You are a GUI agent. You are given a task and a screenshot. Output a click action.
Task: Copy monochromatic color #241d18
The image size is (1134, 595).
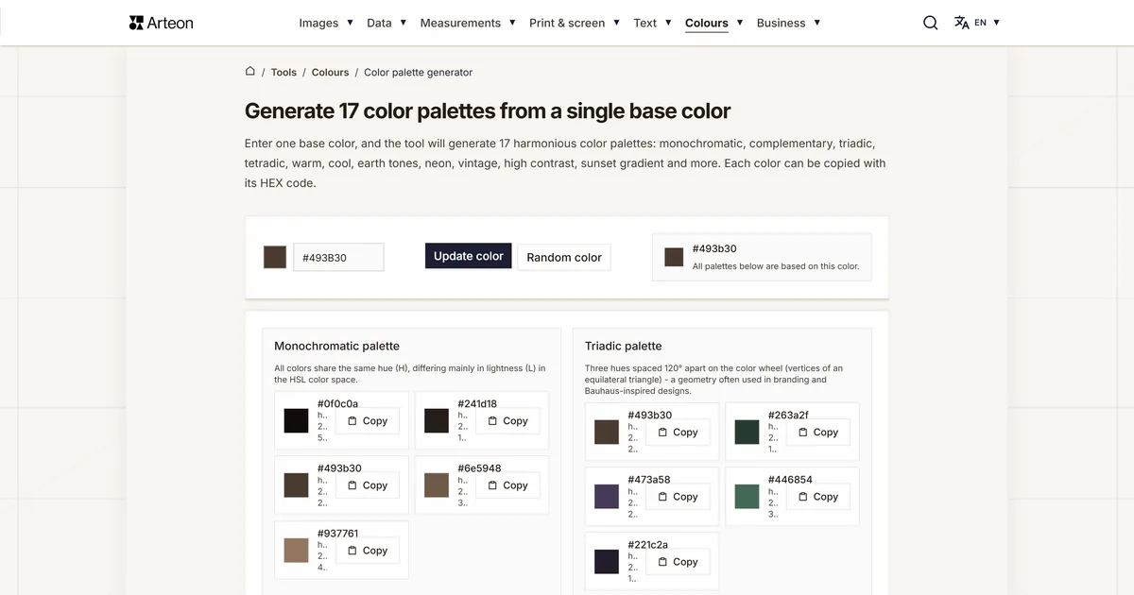[507, 421]
